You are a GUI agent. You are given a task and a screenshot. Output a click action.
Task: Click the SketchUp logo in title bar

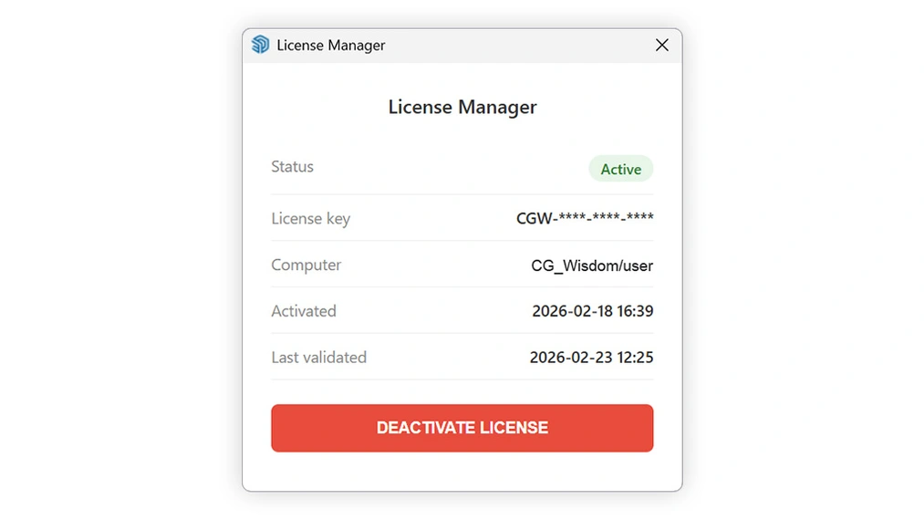click(x=260, y=45)
